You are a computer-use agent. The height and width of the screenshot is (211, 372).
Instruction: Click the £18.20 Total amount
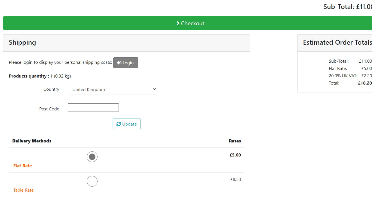pos(365,83)
